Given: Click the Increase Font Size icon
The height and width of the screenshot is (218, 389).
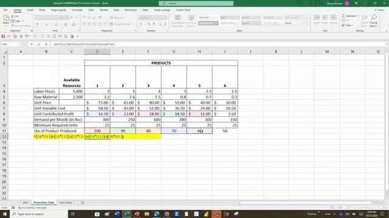Looking at the screenshot, I should (x=72, y=18).
